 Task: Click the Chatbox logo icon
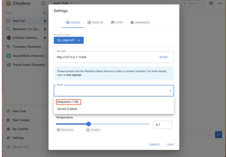point(8,3)
